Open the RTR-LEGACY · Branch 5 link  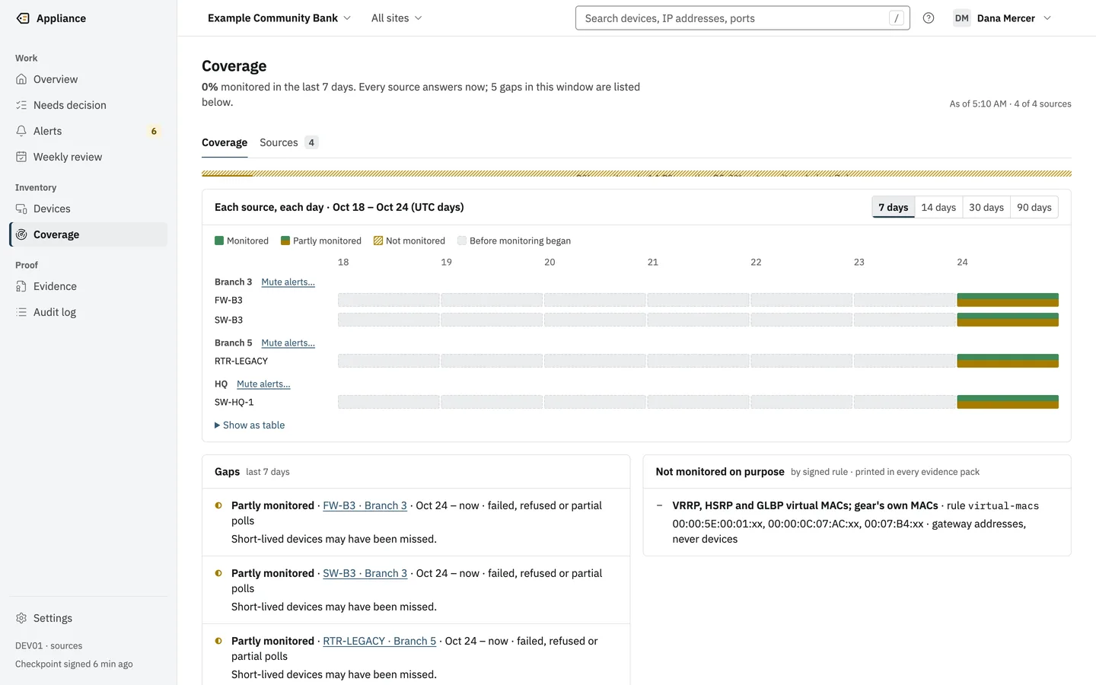pyautogui.click(x=379, y=641)
